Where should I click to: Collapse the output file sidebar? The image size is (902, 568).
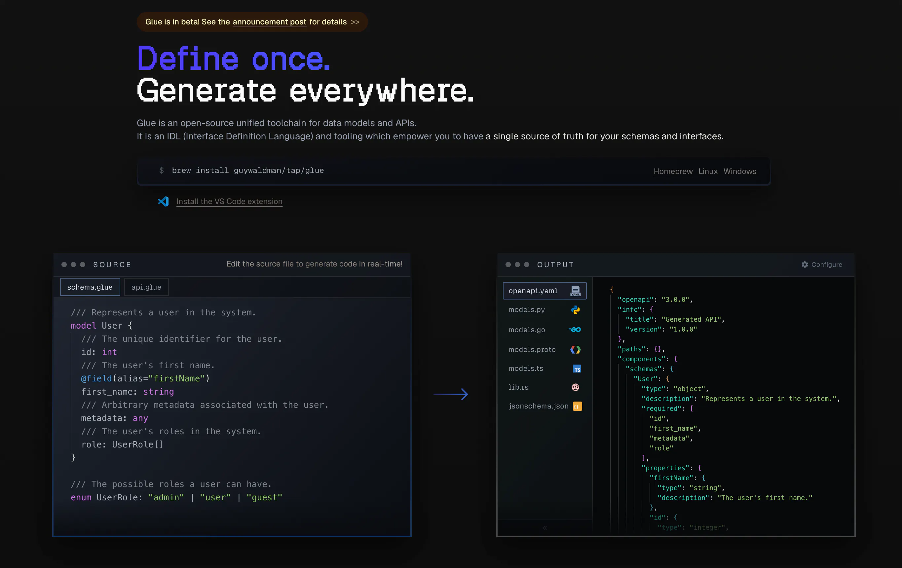(x=545, y=528)
